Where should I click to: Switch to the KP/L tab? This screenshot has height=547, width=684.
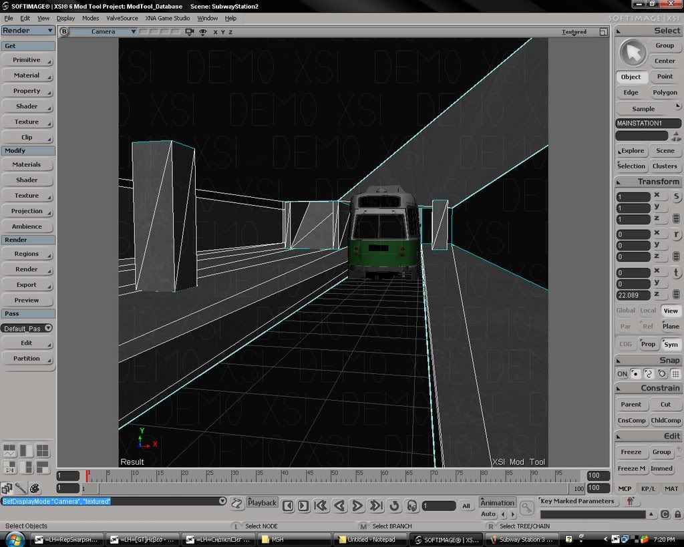pyautogui.click(x=648, y=488)
